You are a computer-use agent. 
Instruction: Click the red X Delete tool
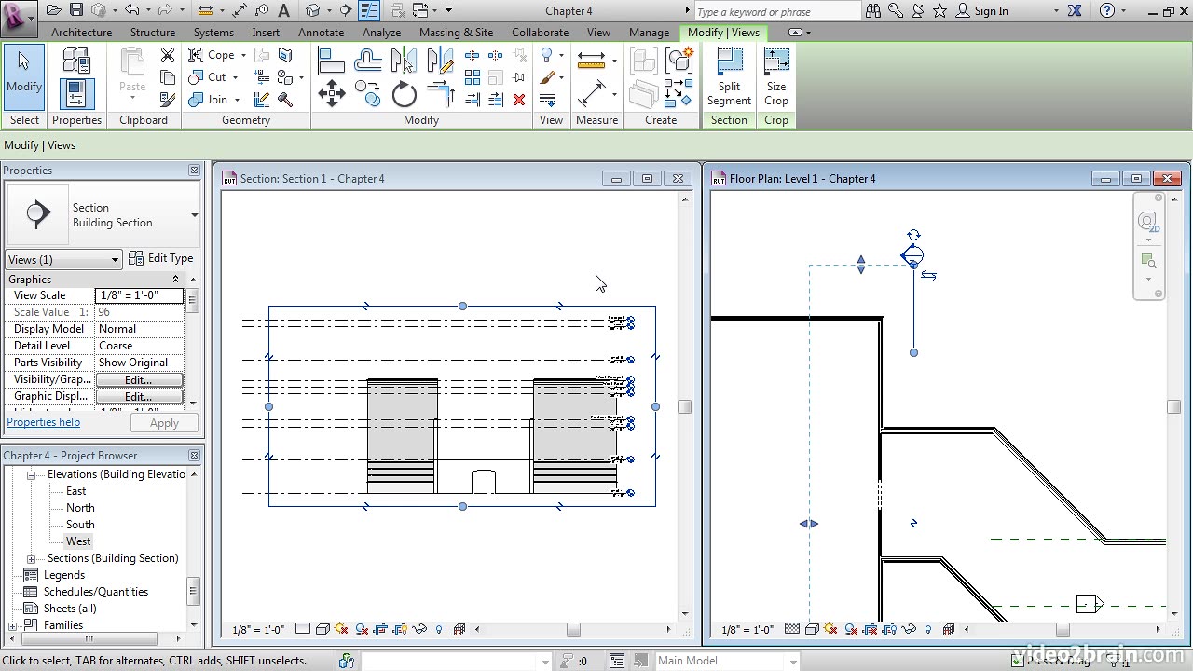[x=519, y=99]
